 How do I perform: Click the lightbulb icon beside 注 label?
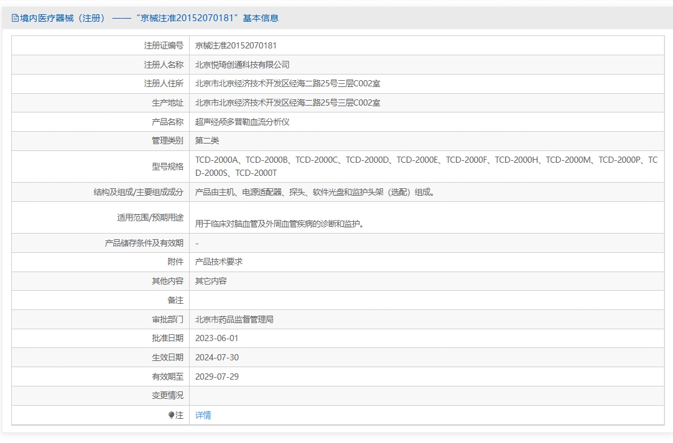pos(171,415)
